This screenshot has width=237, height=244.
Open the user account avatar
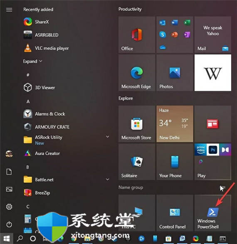(x=9, y=154)
